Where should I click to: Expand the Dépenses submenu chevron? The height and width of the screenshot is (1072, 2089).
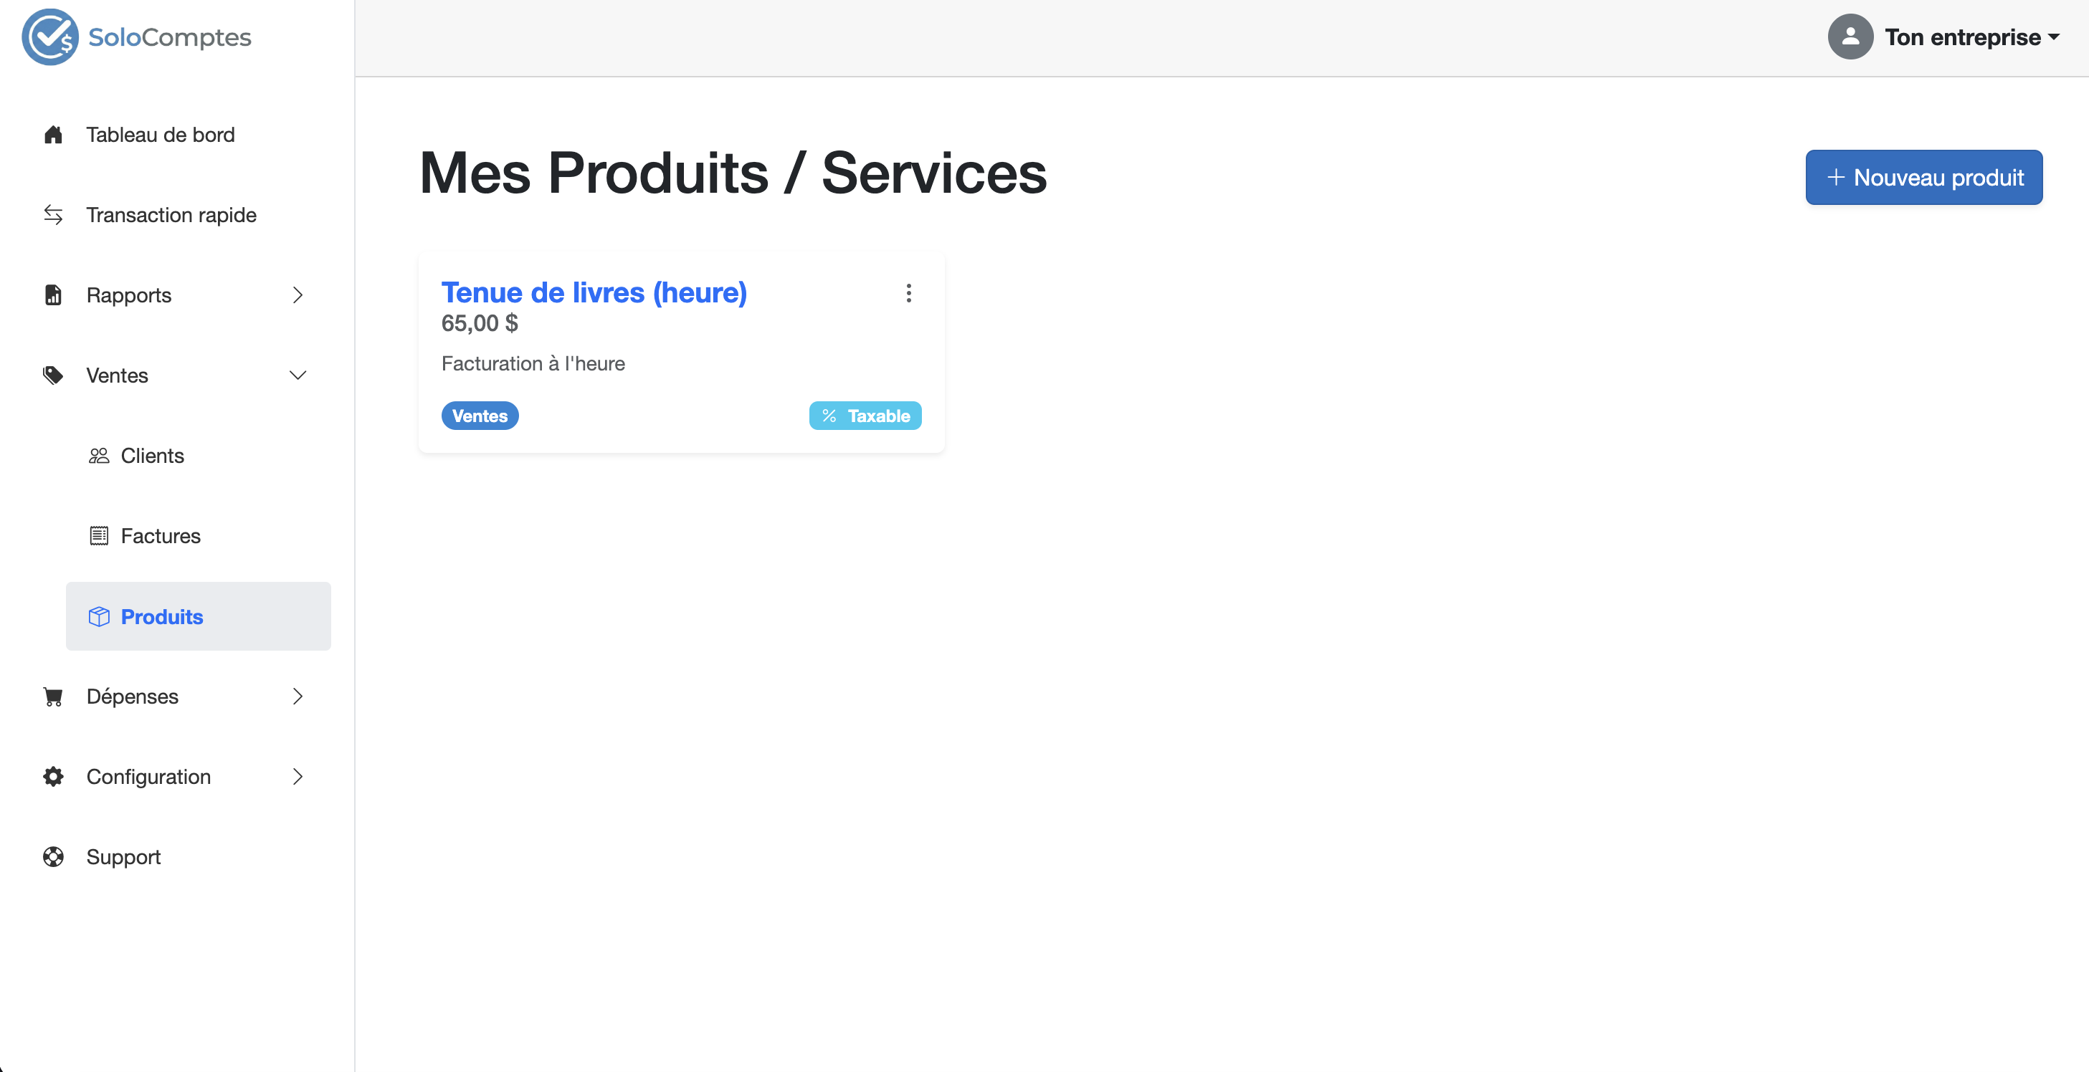pyautogui.click(x=298, y=697)
